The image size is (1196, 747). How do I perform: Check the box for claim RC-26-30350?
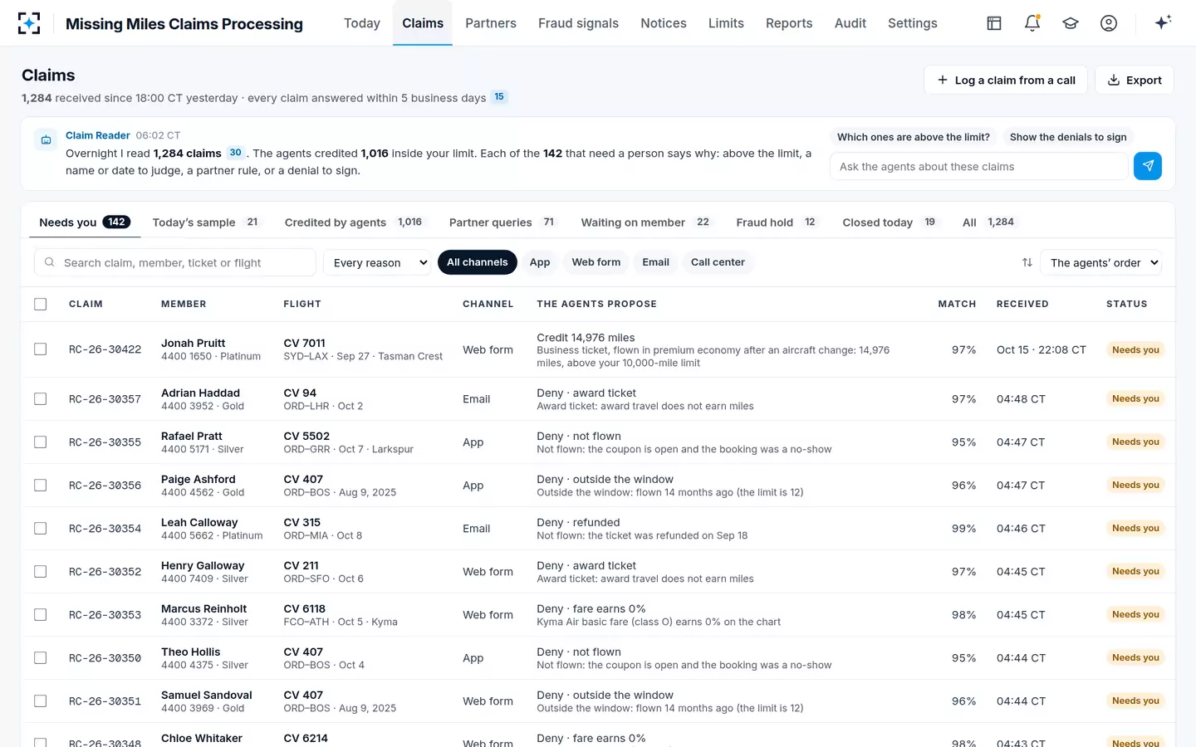(x=40, y=658)
